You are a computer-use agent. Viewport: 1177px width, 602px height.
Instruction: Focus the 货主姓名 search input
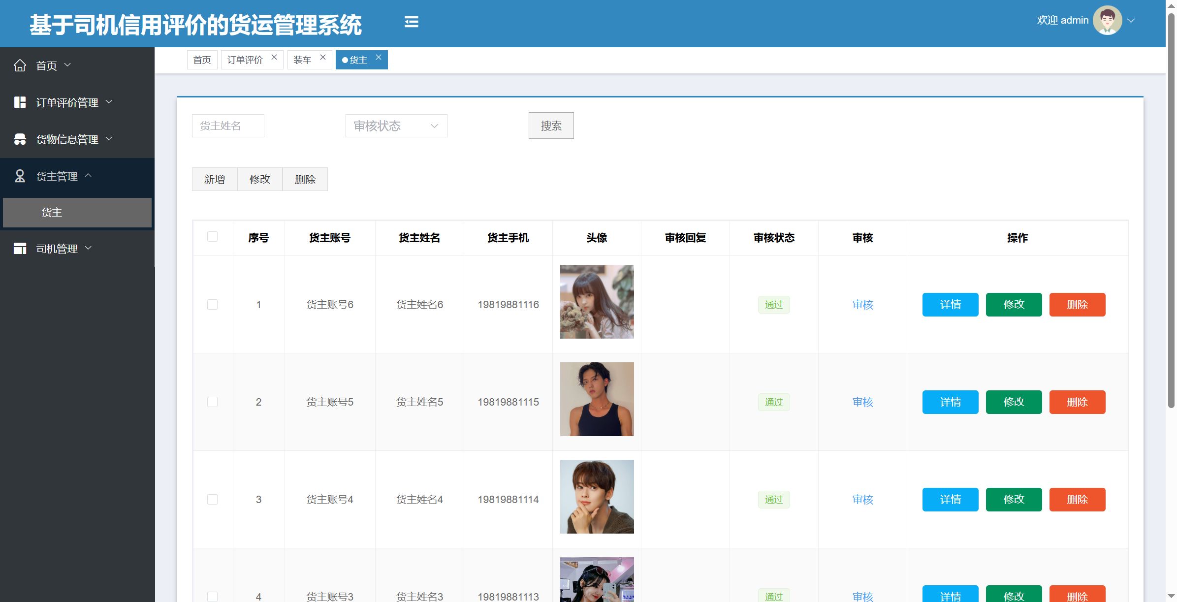pyautogui.click(x=228, y=126)
